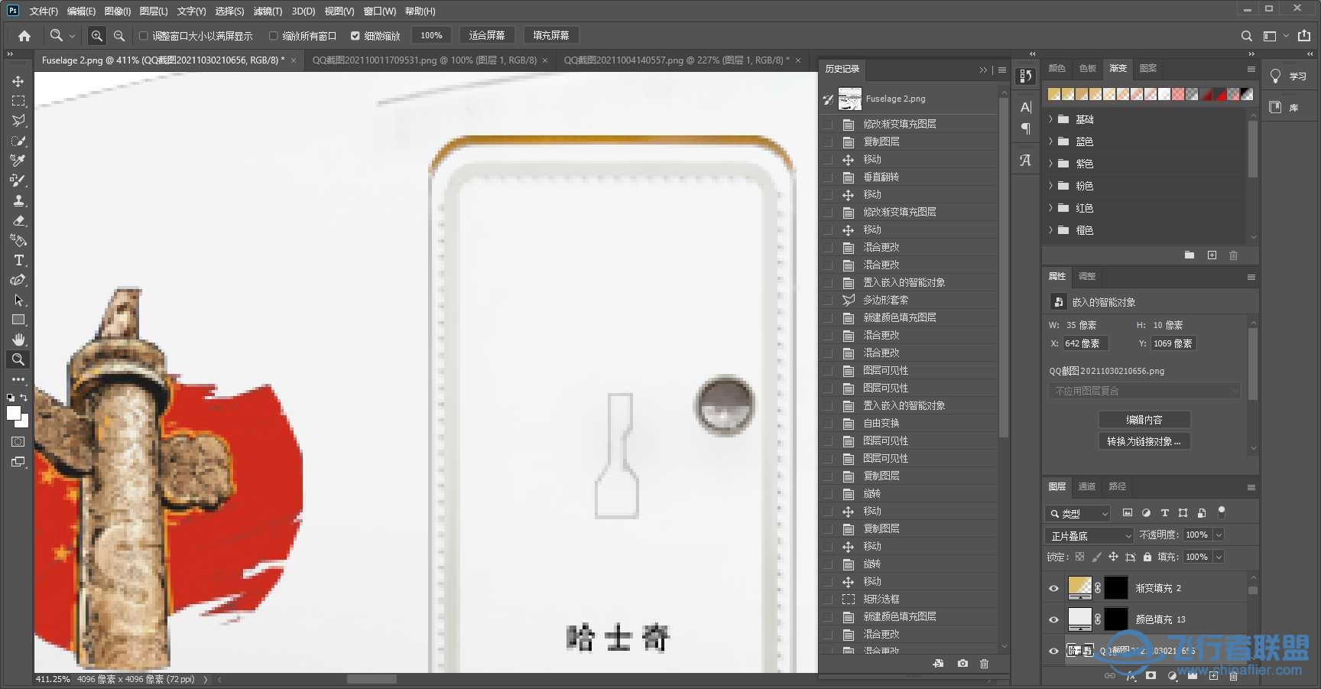Disable 细微缩放 checkbox
The width and height of the screenshot is (1321, 689).
[355, 35]
